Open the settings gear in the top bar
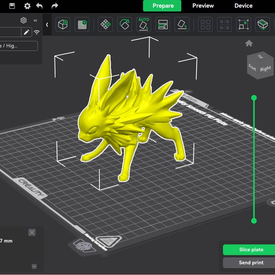 coord(27,6)
